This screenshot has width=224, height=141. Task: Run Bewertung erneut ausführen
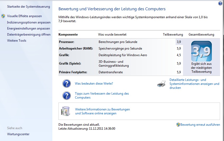click(x=200, y=125)
